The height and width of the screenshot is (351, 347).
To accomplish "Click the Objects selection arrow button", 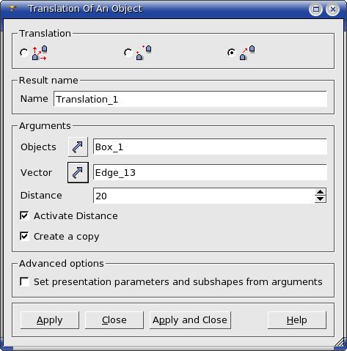I will (x=78, y=147).
